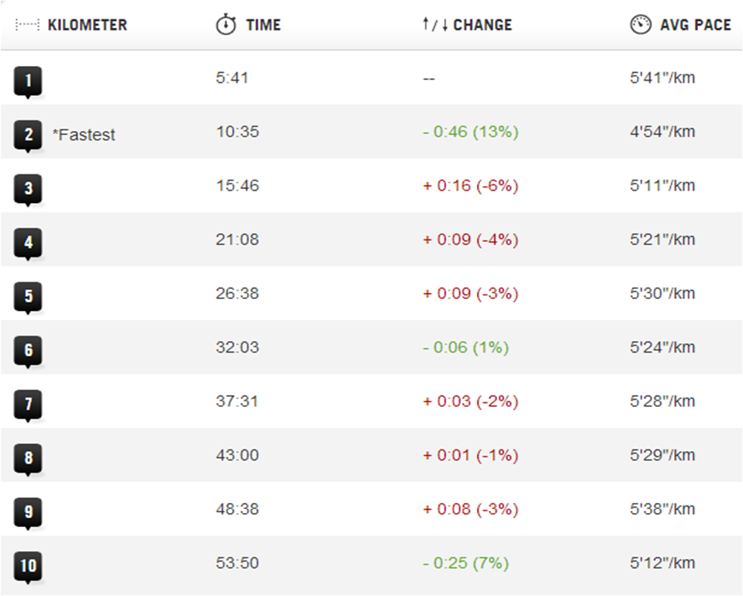
Task: Click the *Fastest label on kilometer 2
Action: [x=84, y=135]
